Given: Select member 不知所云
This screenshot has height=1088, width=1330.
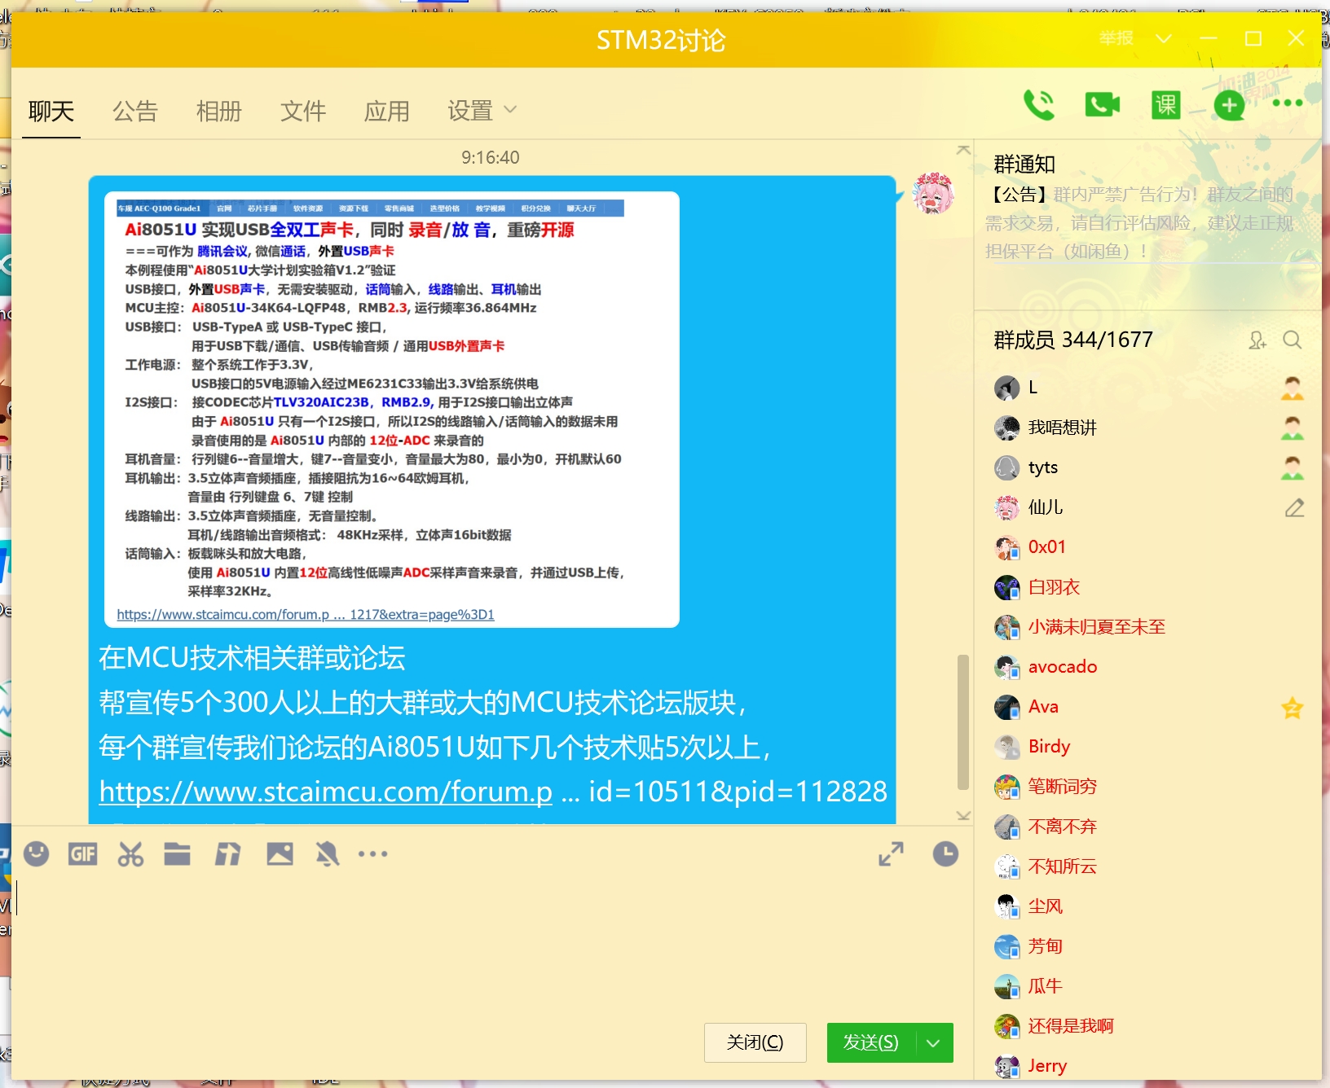Looking at the screenshot, I should pos(1063,866).
